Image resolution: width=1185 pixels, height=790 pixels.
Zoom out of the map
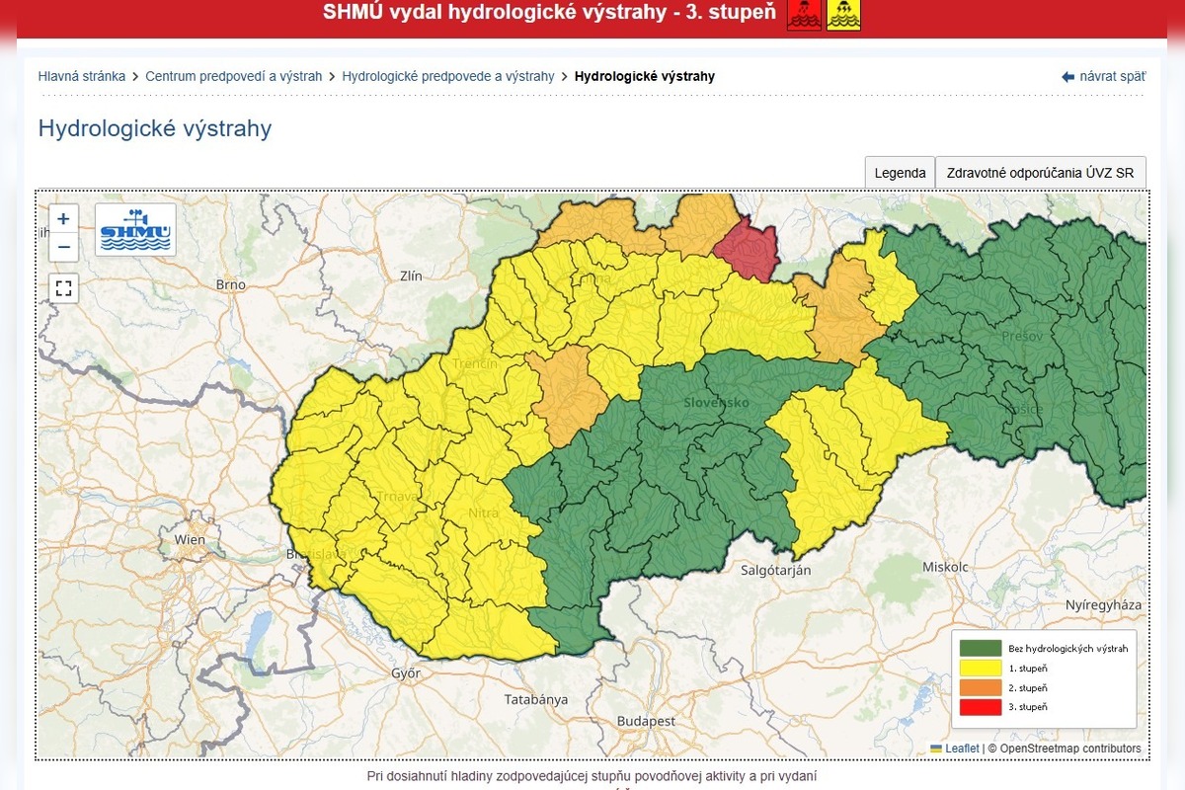tap(63, 247)
